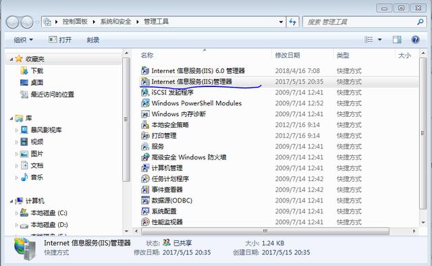432x266 pixels.
Task: Click date 2018/4/16 7:08 cell
Action: [x=298, y=71]
